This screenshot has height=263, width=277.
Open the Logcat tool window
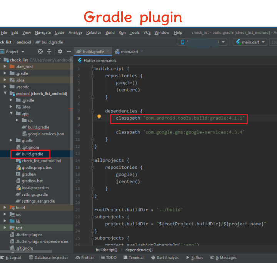pos(11,258)
